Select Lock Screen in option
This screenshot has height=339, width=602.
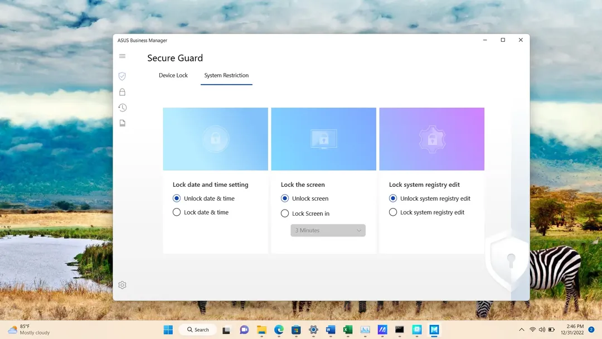(x=285, y=214)
